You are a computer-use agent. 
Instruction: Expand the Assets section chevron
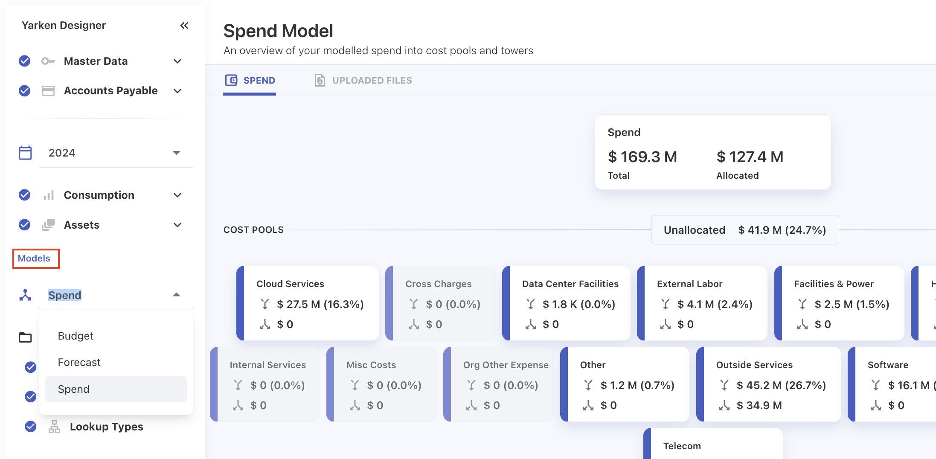pos(177,225)
